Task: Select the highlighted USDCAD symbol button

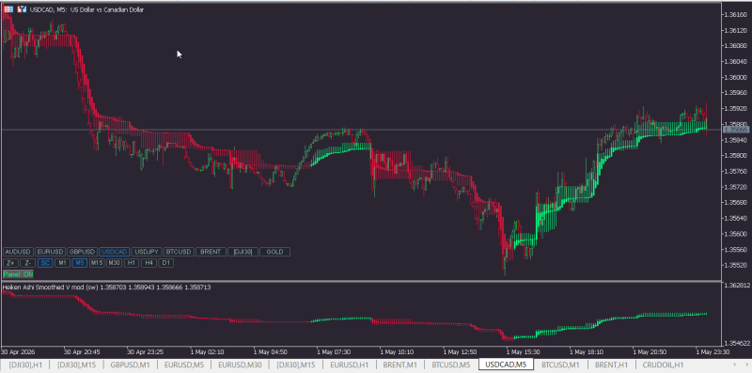Action: pos(114,252)
